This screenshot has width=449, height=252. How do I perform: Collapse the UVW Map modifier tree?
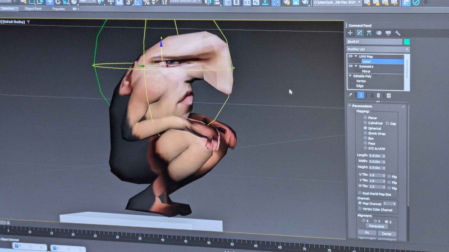pos(355,56)
